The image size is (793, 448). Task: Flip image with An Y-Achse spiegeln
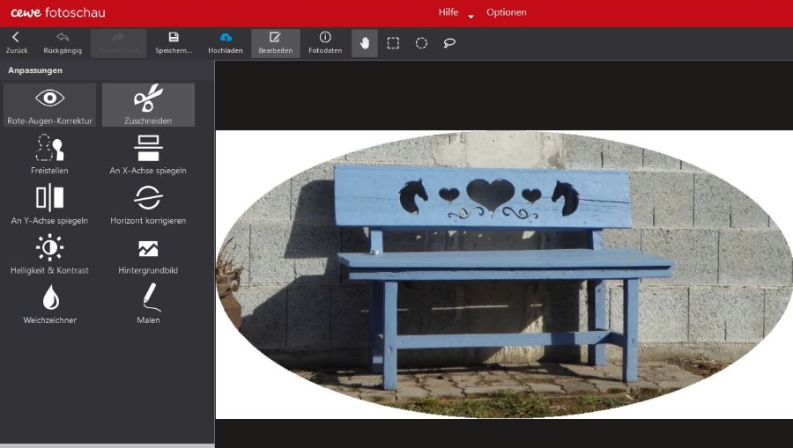(49, 205)
